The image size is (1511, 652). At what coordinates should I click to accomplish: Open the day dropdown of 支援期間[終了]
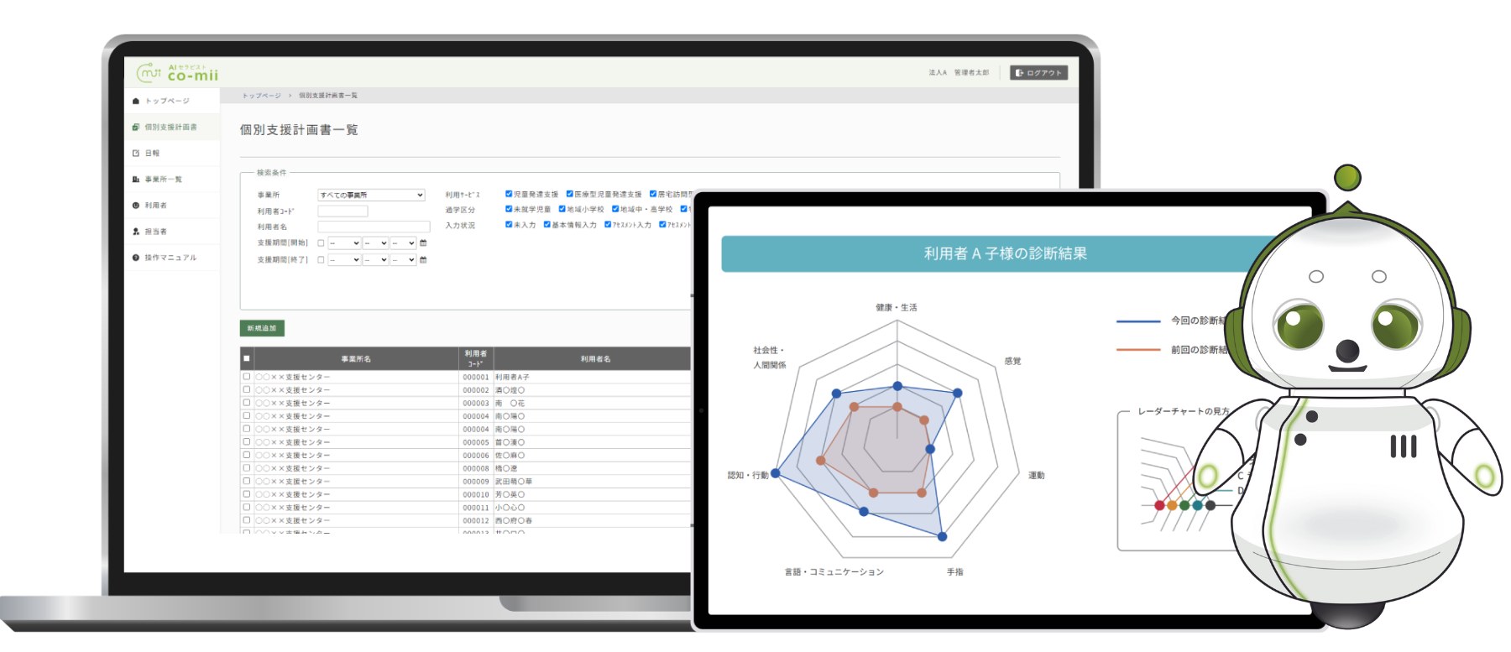(404, 260)
